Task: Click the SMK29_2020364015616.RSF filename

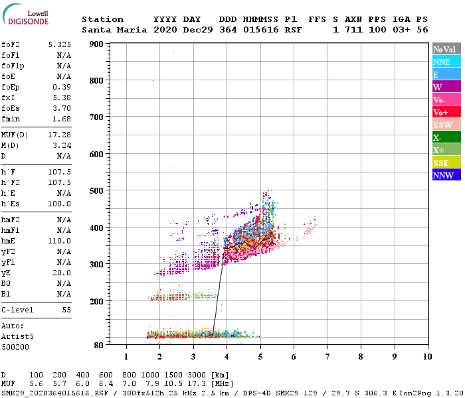Action: click(x=54, y=393)
